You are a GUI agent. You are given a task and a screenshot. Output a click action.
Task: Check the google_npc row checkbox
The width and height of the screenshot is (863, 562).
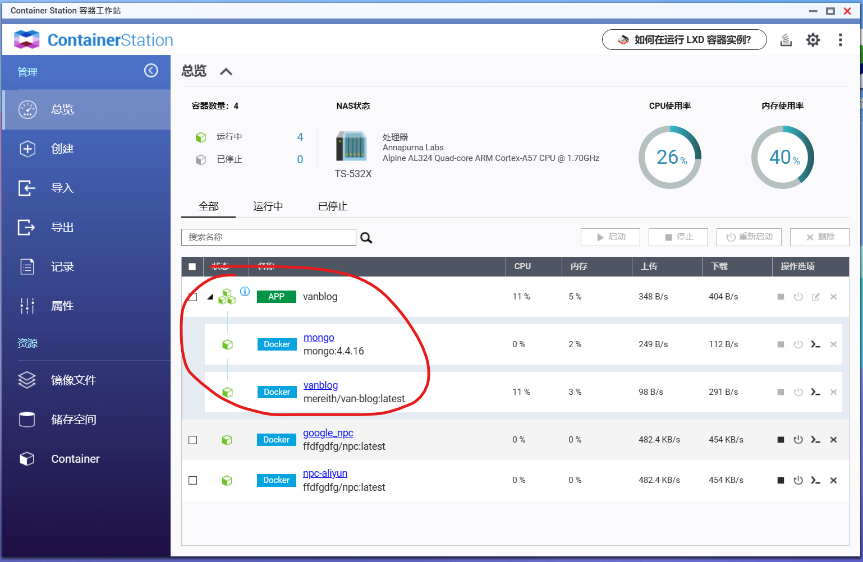193,440
